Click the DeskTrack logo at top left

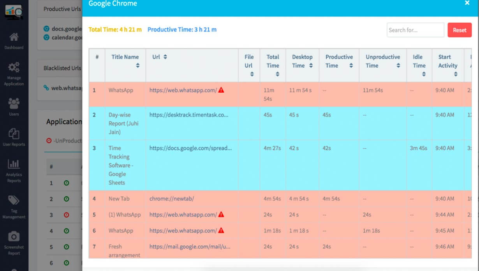click(14, 11)
